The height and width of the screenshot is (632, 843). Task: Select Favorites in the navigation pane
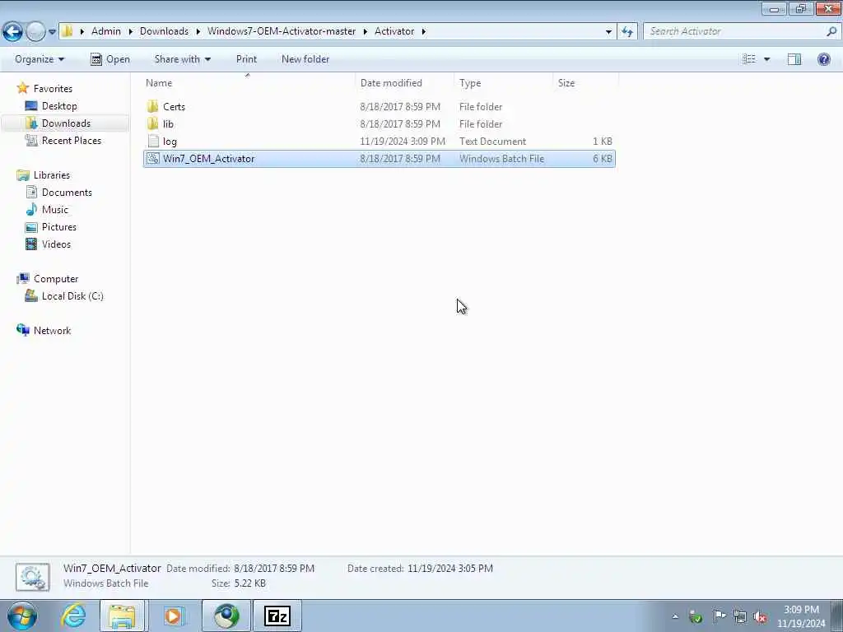53,89
